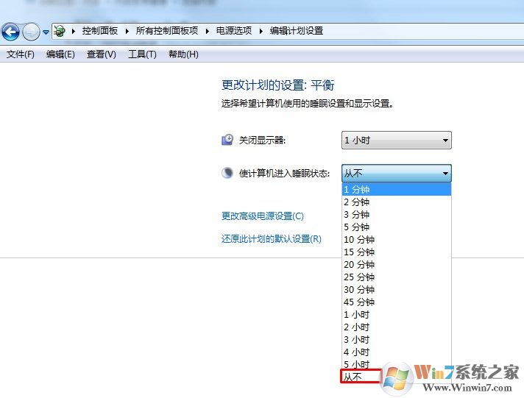
Task: Select 10 分钟 sleep option
Action: coord(397,240)
